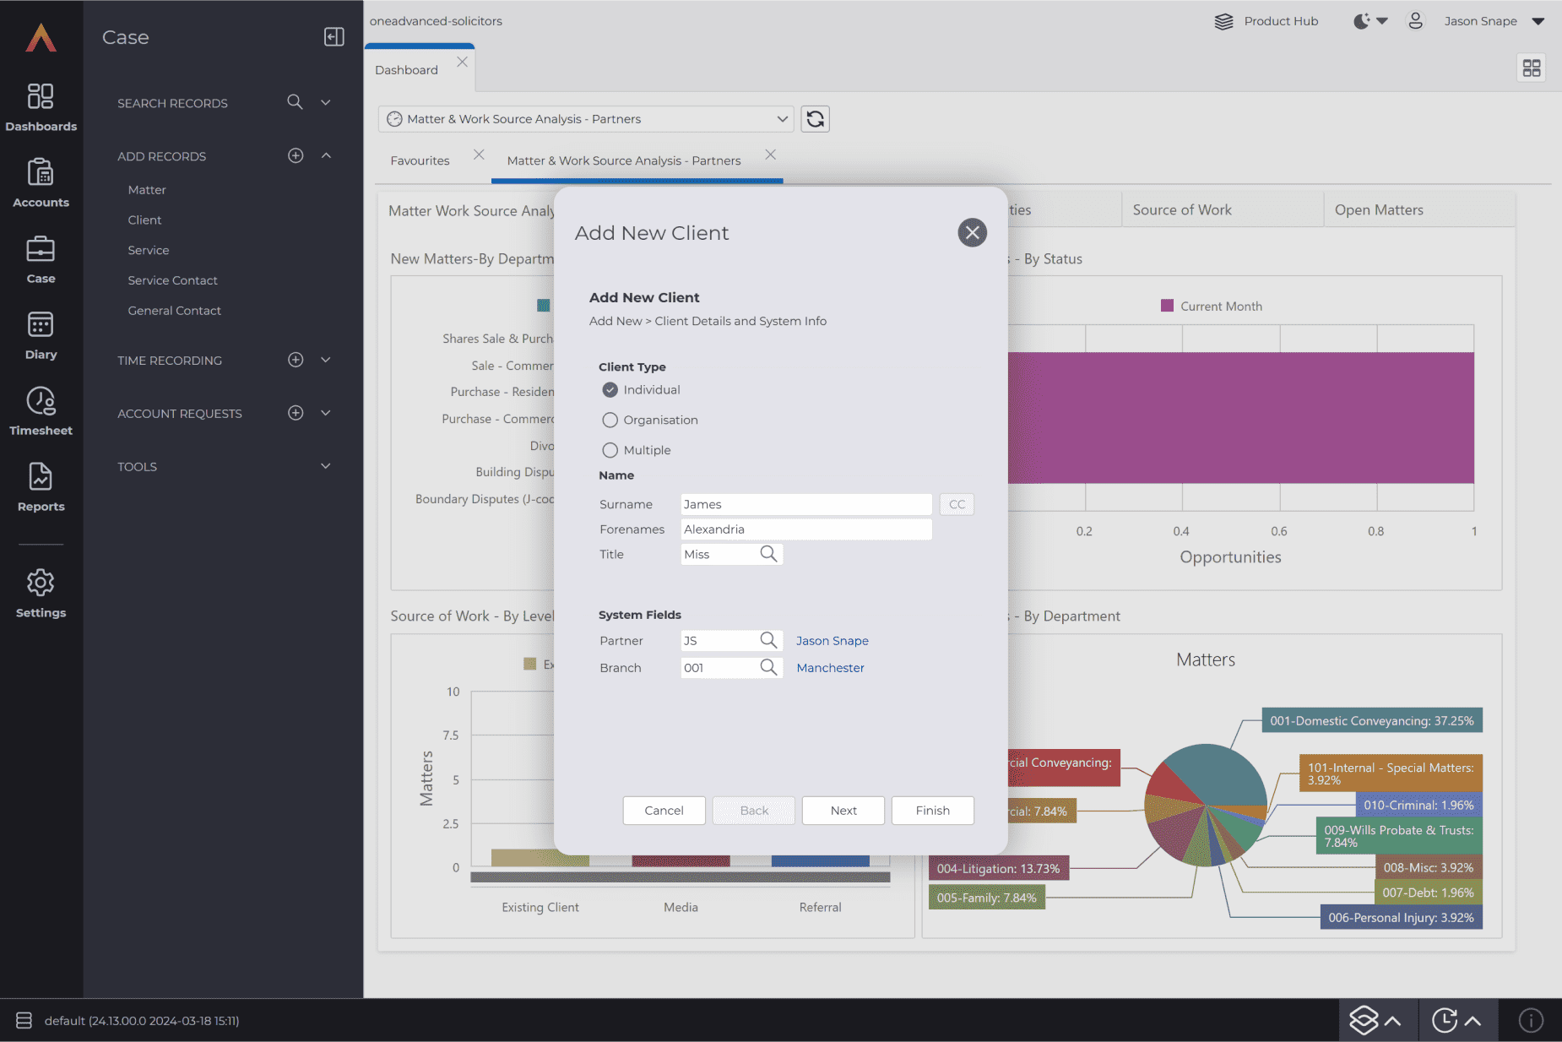
Task: Collapse the Case side panel icon
Action: [x=334, y=37]
